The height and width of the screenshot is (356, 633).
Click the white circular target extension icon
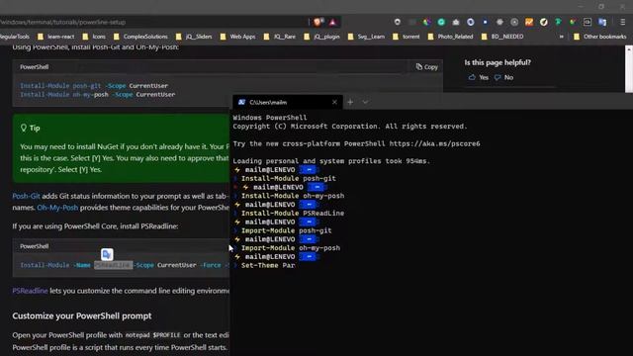(x=398, y=22)
